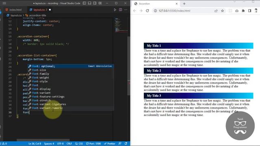Open Customize Layout icon in title bar
260x146 pixels.
tap(100, 3)
